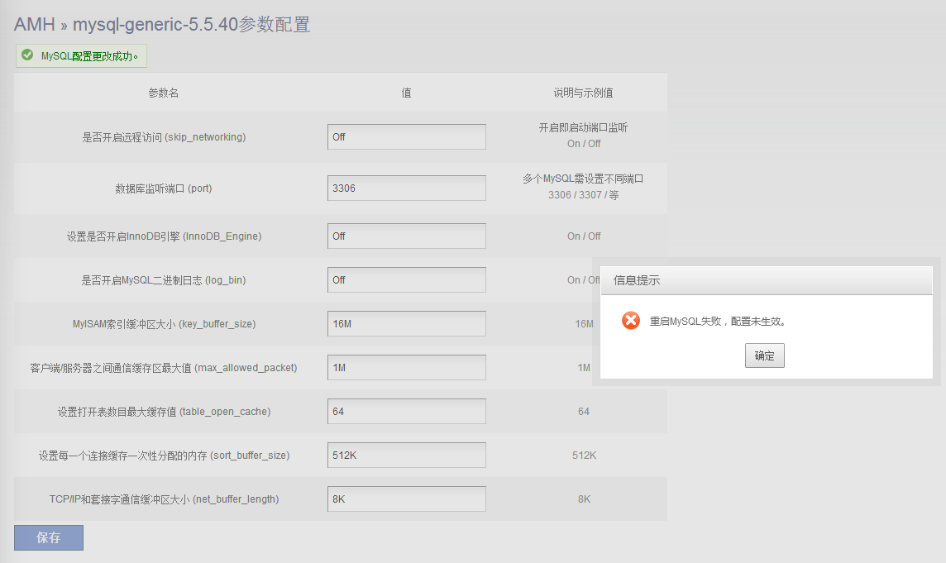Click the sort_buffer_size 512K input
Screen dimensions: 946x563
tap(406, 456)
